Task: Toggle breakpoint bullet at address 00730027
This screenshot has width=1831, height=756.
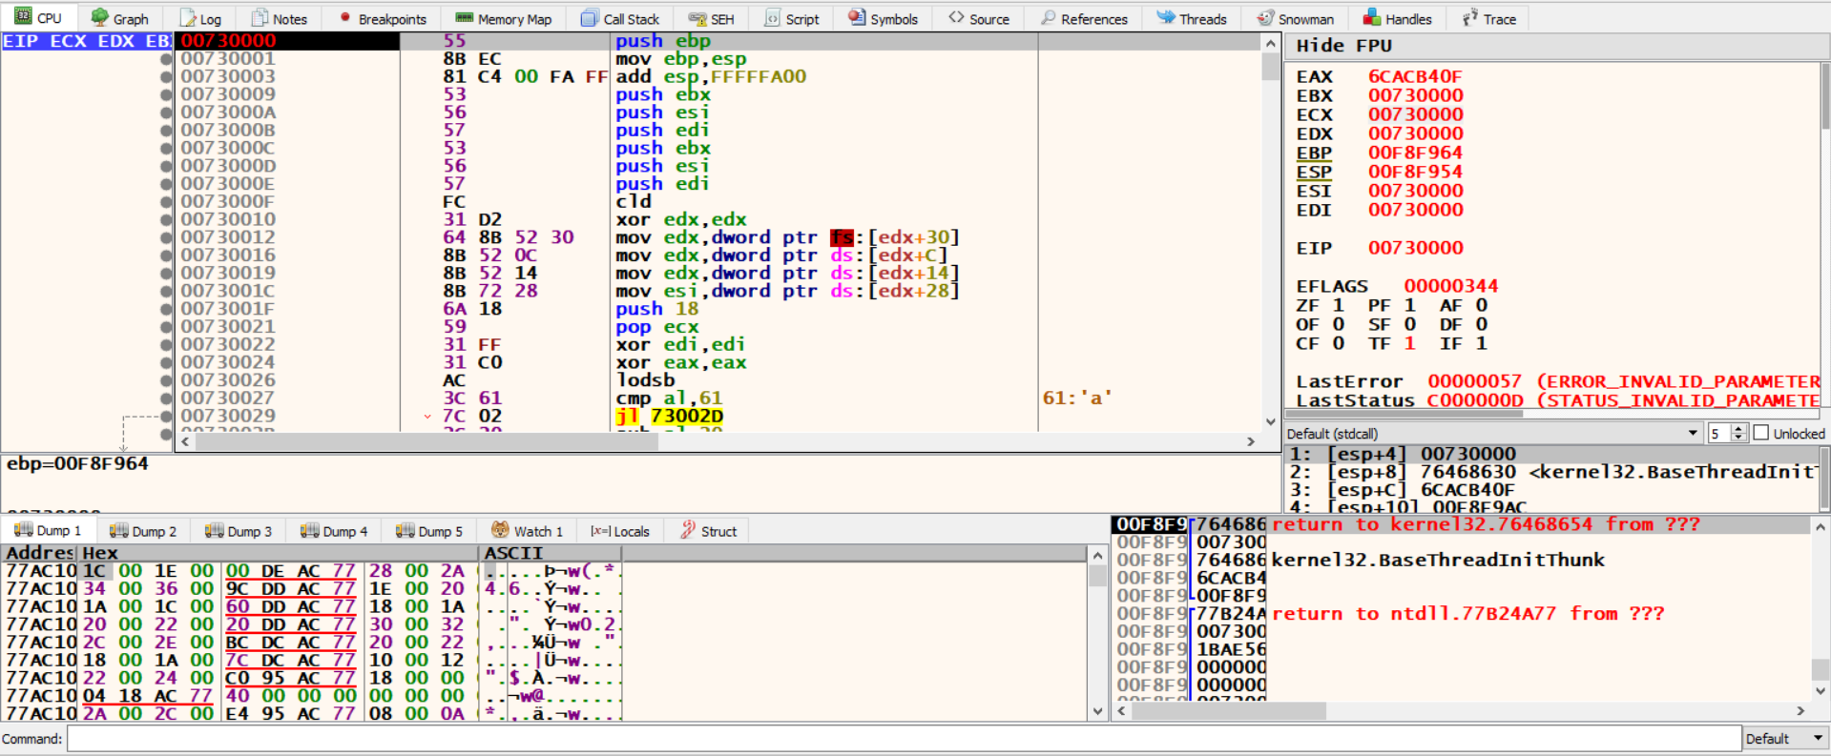Action: click(167, 398)
